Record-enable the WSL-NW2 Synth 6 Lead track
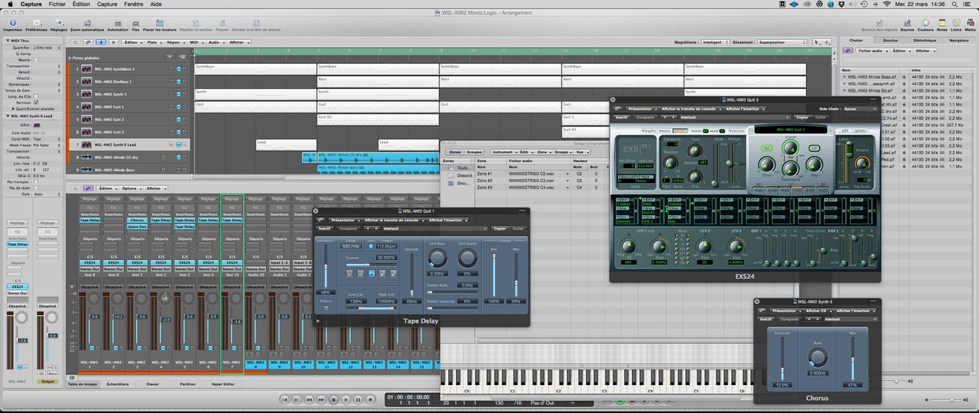This screenshot has width=979, height=413. (x=171, y=145)
